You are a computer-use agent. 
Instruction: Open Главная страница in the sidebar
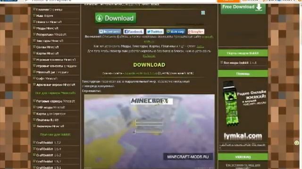(x=49, y=9)
